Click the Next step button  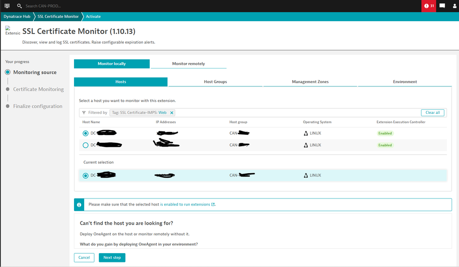coord(112,258)
